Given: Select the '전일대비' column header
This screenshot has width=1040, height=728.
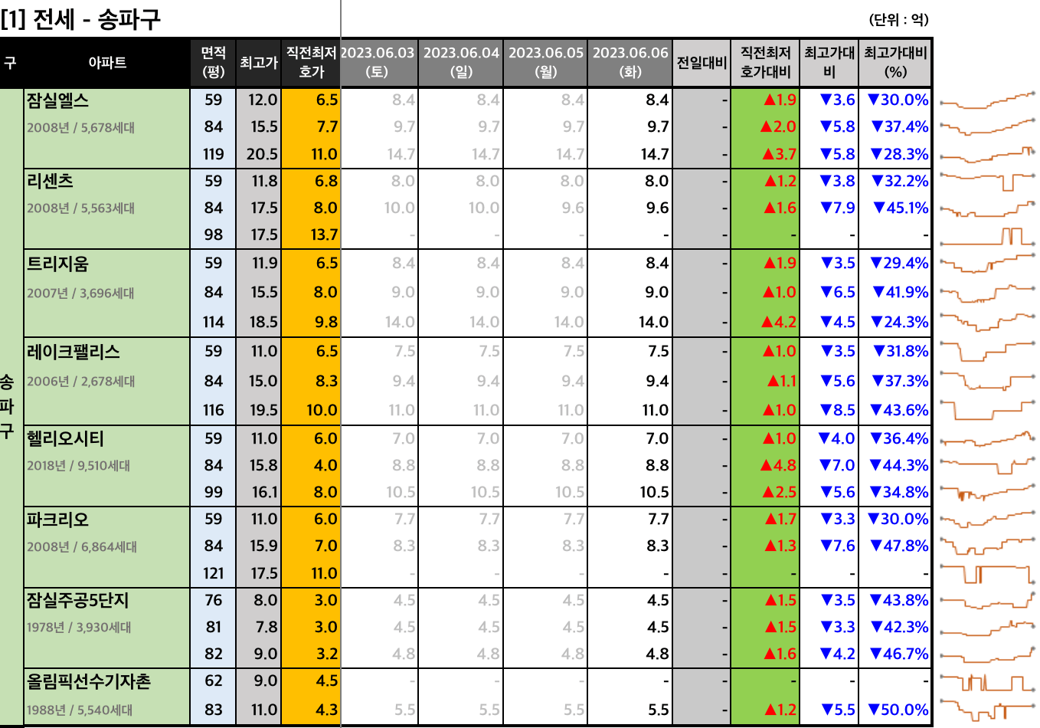Looking at the screenshot, I should (x=702, y=63).
